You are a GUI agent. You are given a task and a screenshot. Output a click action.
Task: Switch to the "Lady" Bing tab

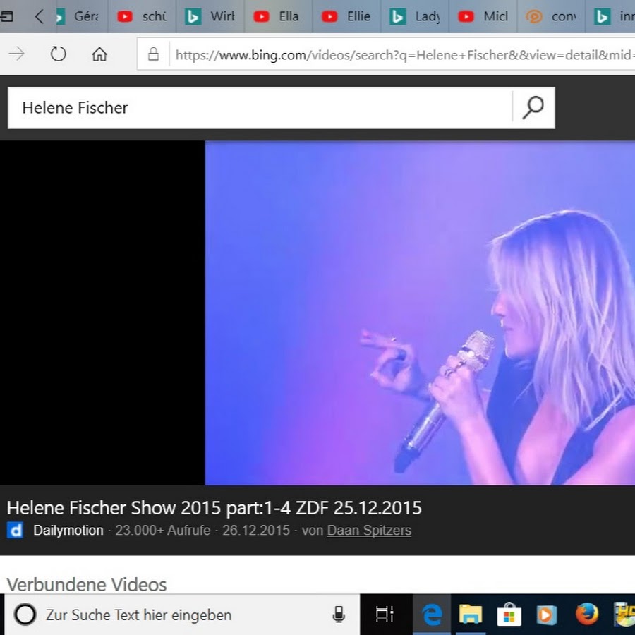click(x=416, y=16)
